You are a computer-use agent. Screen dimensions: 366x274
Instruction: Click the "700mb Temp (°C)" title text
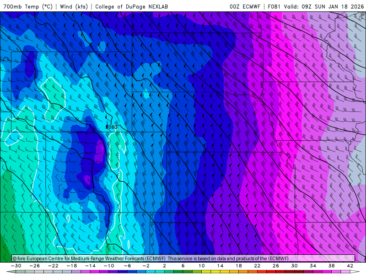pos(28,6)
